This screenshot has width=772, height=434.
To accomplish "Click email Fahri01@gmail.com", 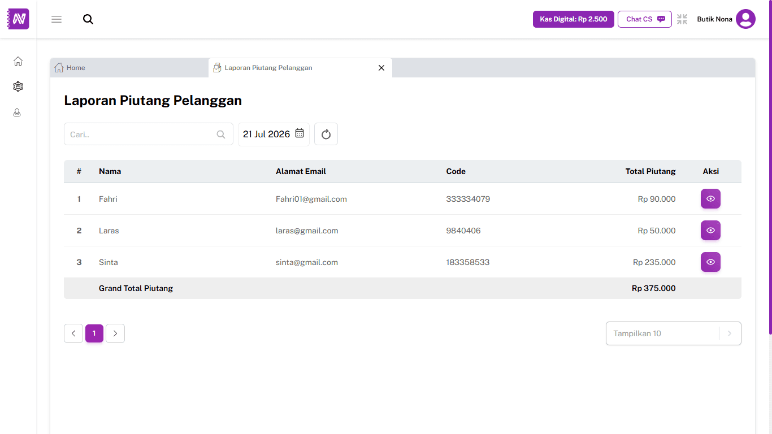I will pyautogui.click(x=311, y=199).
